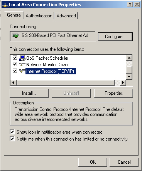Click the Install button
The image size is (142, 171).
tap(29, 93)
